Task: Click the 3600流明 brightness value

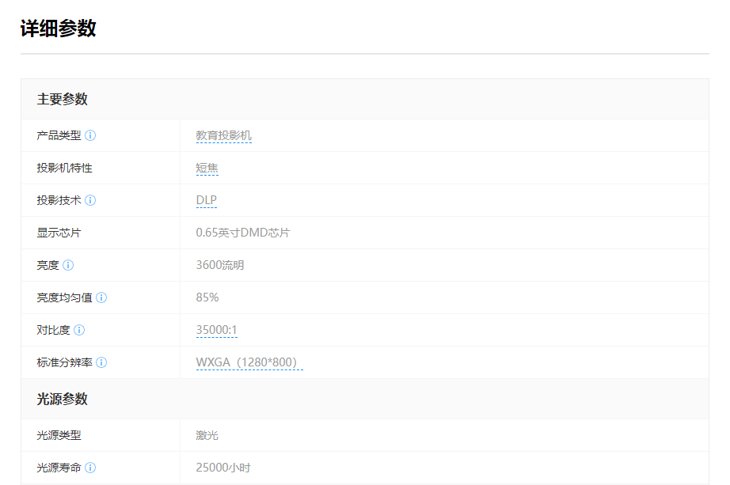Action: click(x=219, y=265)
